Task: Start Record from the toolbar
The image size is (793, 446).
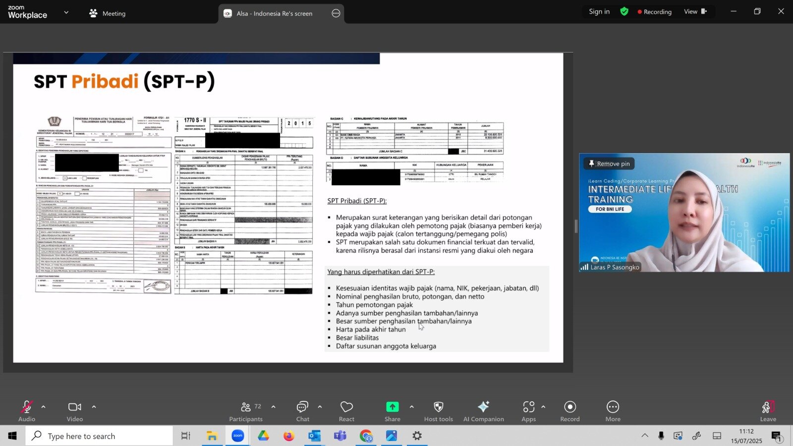Action: pyautogui.click(x=570, y=411)
